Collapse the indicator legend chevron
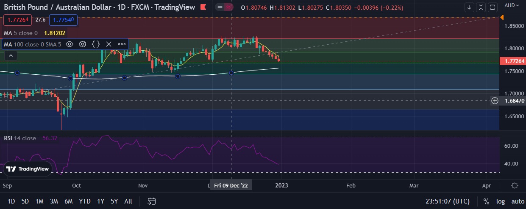This screenshot has width=526, height=209. pos(11,55)
